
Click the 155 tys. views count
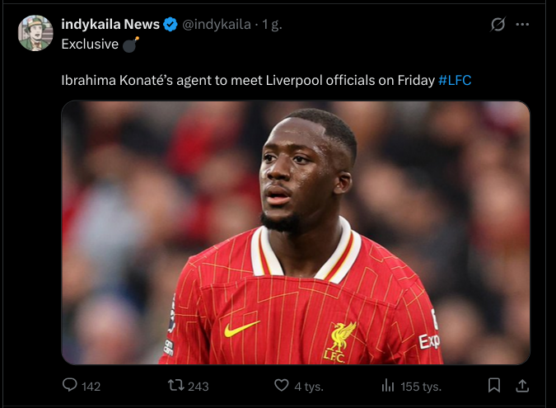[x=421, y=386]
